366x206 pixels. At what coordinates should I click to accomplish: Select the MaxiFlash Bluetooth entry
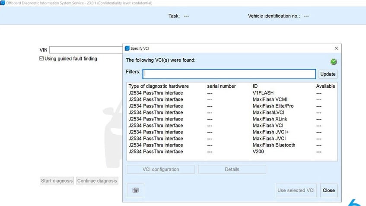click(232, 145)
